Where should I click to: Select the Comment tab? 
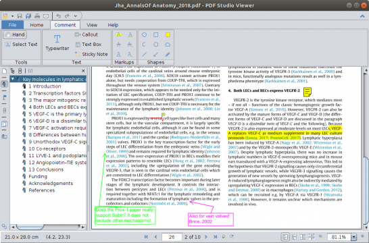point(65,25)
